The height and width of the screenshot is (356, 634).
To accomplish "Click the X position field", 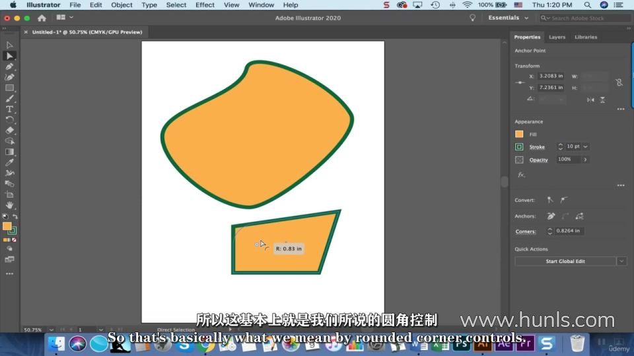I will [x=551, y=76].
